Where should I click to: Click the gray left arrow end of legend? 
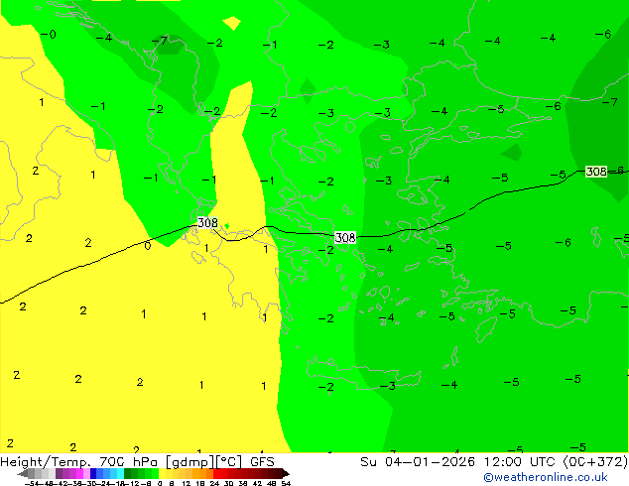23,473
